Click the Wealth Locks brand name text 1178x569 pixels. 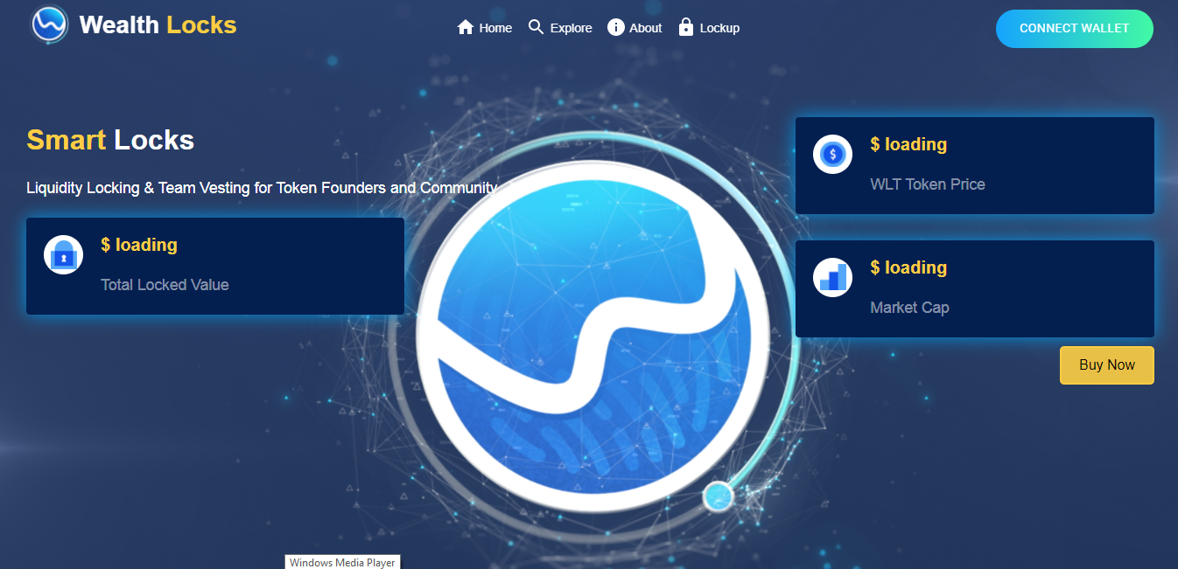click(158, 24)
